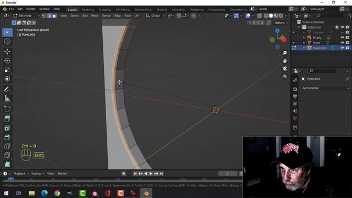Open the Render menu
352x198 pixels.
point(31,9)
